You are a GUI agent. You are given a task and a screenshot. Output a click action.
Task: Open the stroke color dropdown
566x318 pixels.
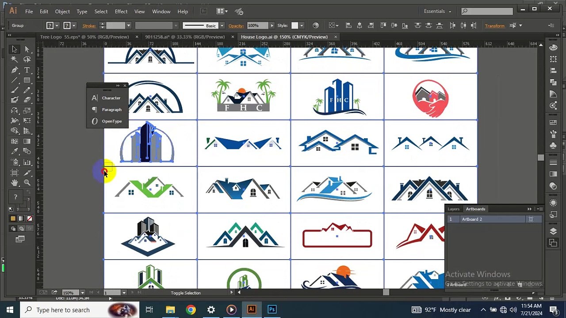pos(73,26)
